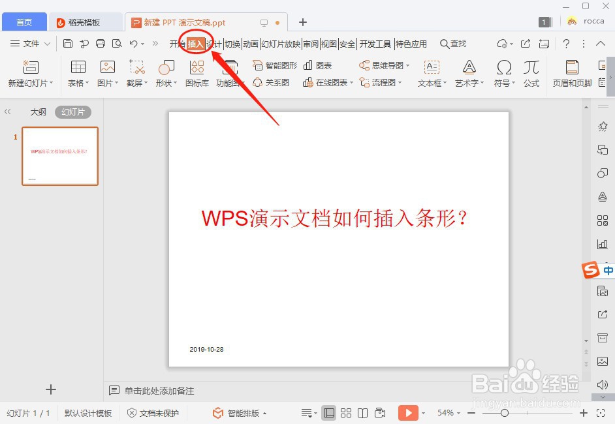Open the star animation icon in right sidebar
This screenshot has width=615, height=424.
[x=603, y=126]
